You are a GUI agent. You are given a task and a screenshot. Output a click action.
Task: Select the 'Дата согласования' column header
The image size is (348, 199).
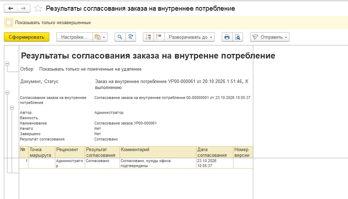(215, 152)
